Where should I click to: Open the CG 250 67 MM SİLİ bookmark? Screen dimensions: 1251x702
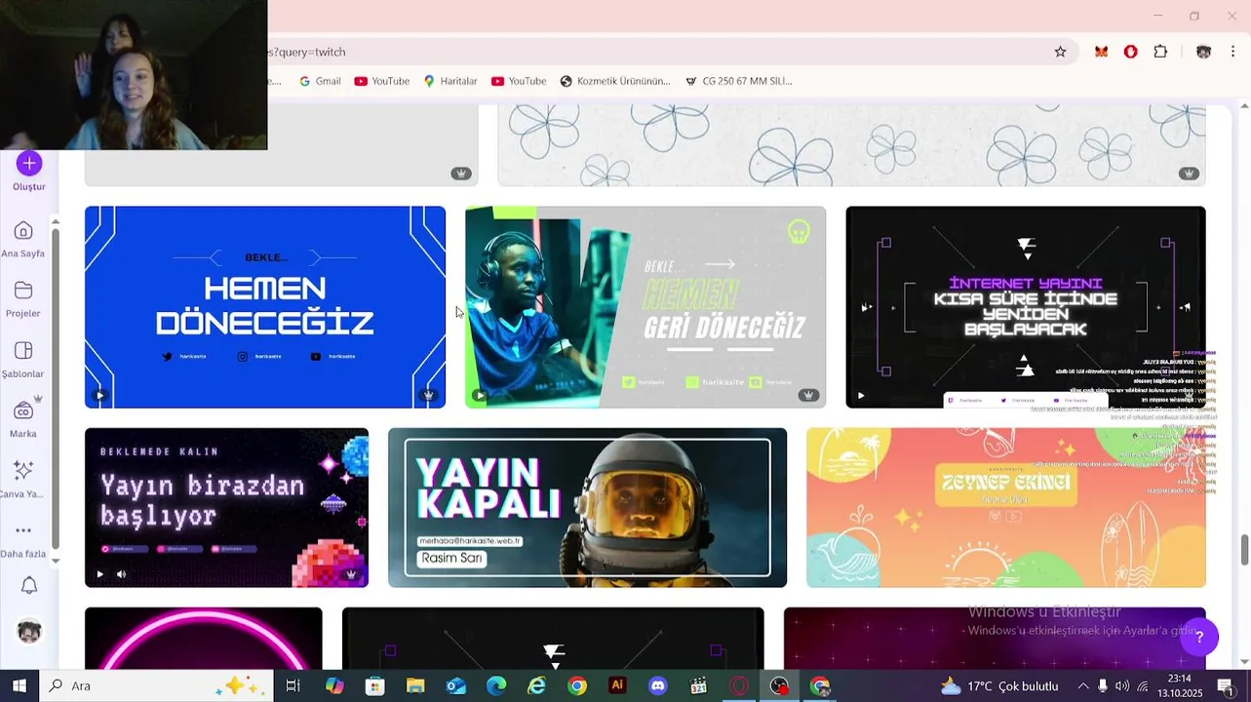pos(738,81)
